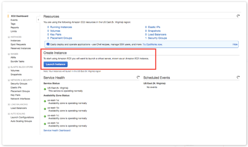Open AMIs in the sidebar
Image resolution: width=248 pixels, height=147 pixels.
pos(13,57)
